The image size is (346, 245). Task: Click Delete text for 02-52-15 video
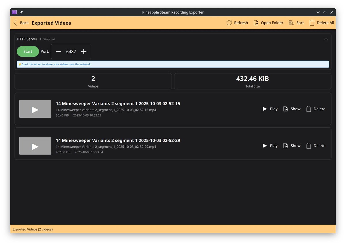(x=319, y=109)
